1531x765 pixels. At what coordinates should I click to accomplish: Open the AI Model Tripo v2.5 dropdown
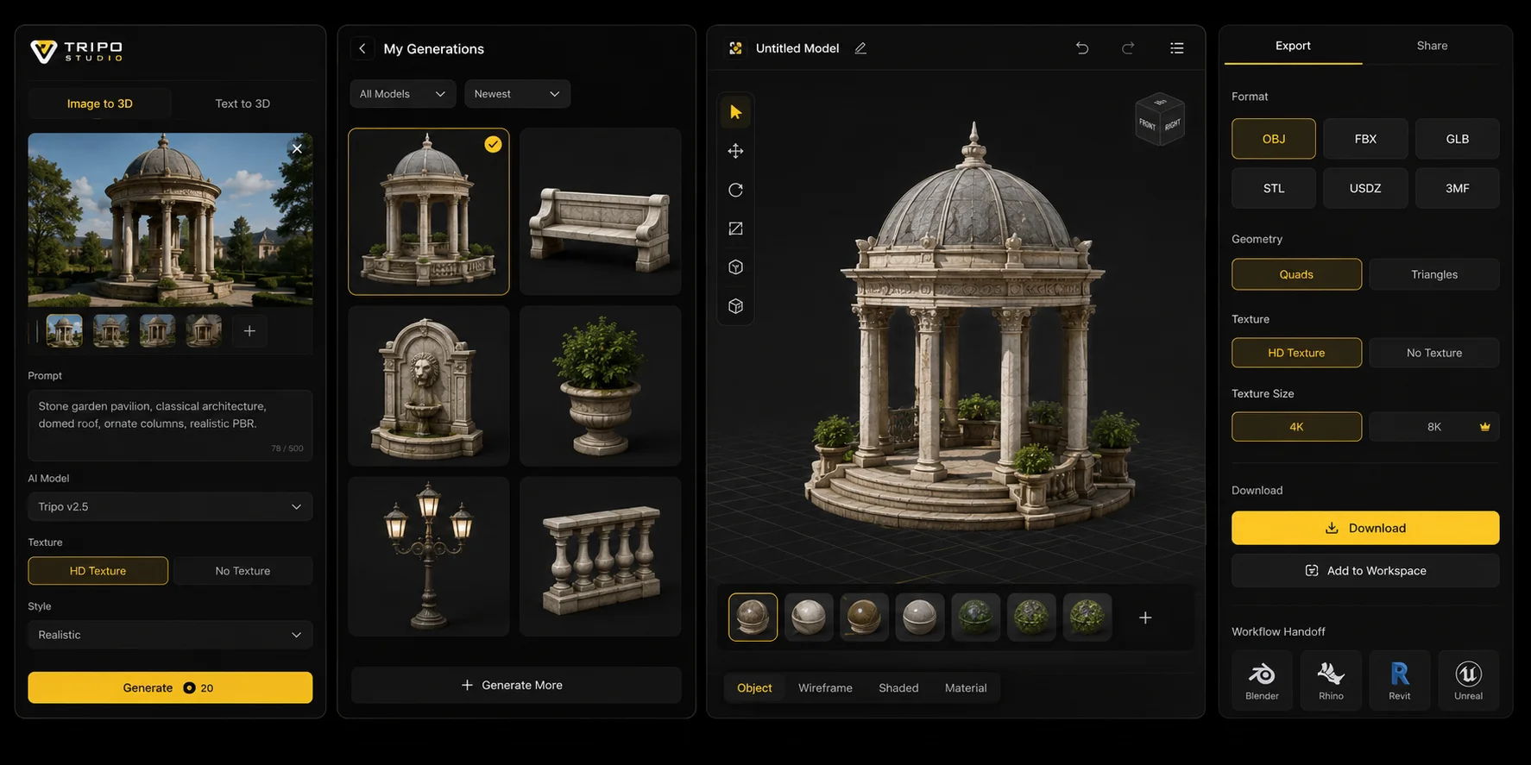click(x=170, y=506)
